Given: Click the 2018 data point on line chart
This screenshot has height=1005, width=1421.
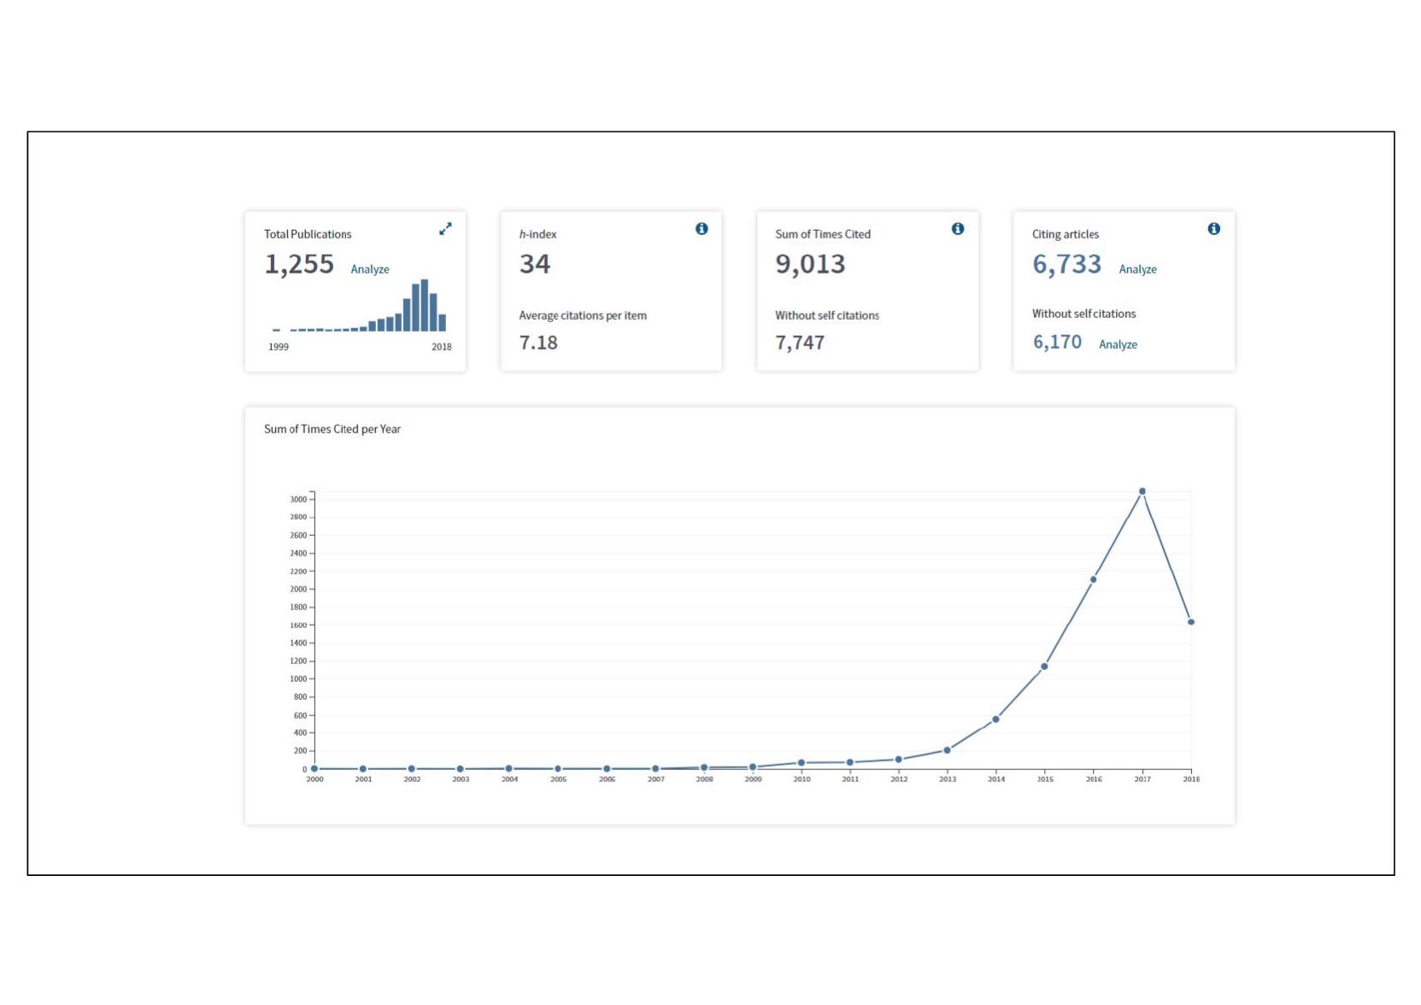Looking at the screenshot, I should tap(1191, 622).
